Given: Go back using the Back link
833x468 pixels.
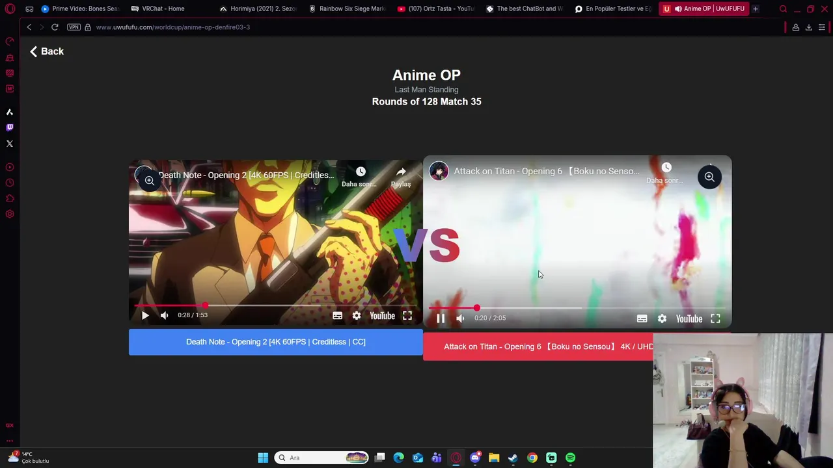Looking at the screenshot, I should click(x=46, y=51).
